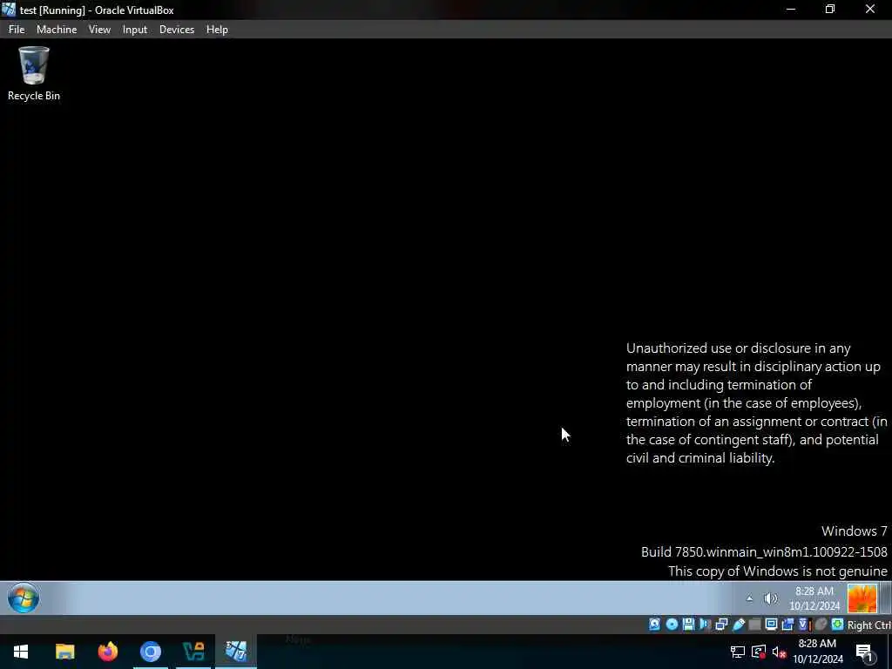Switch to VirtualBox Manager on taskbar
The image size is (892, 669).
pyautogui.click(x=193, y=652)
